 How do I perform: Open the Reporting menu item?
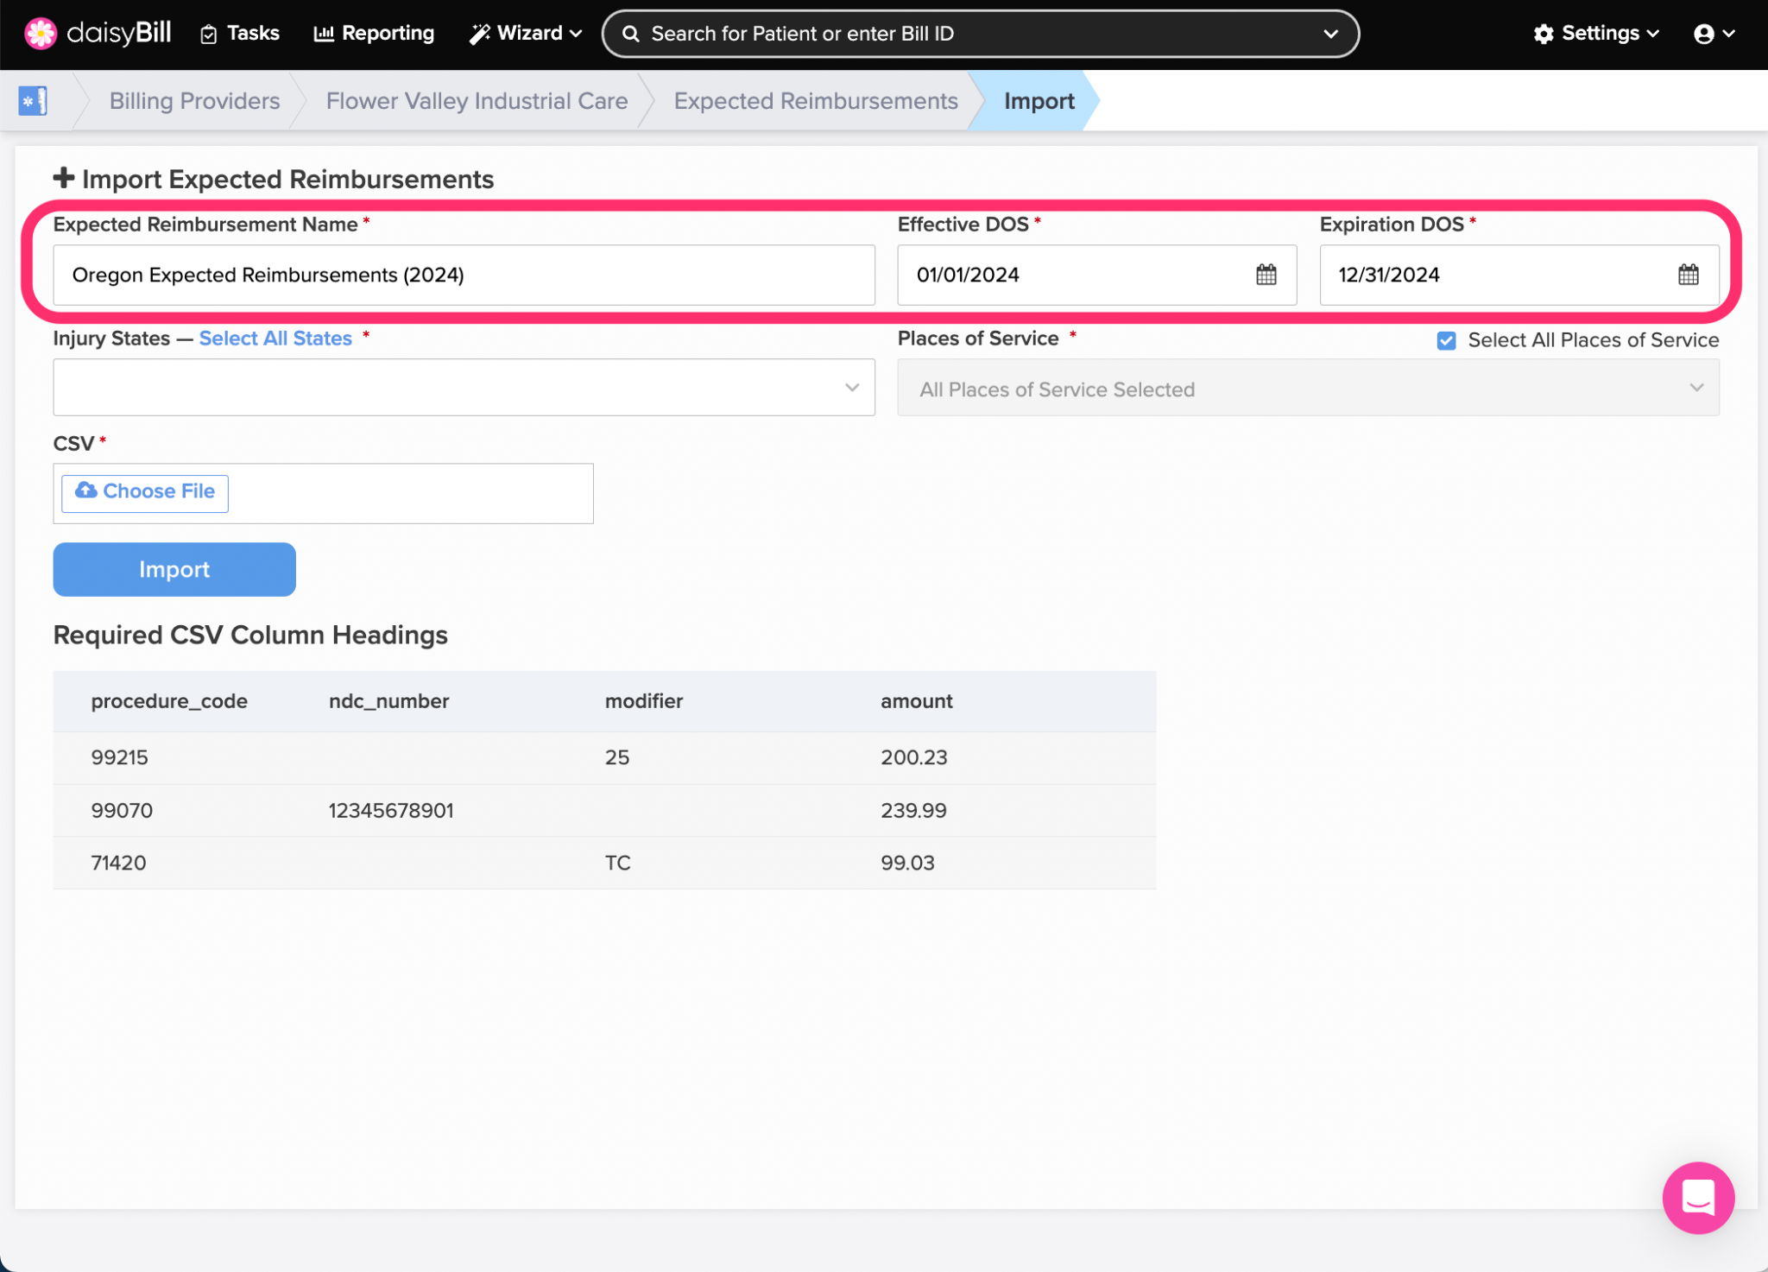point(374,34)
